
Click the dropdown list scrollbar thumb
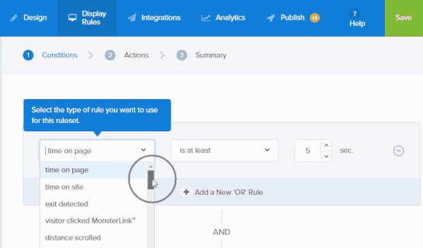(151, 180)
